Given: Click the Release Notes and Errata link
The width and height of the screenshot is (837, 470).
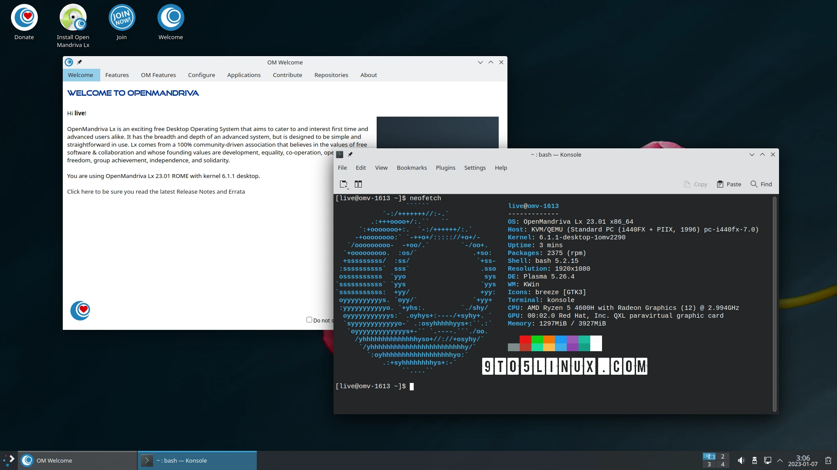Looking at the screenshot, I should [x=156, y=191].
